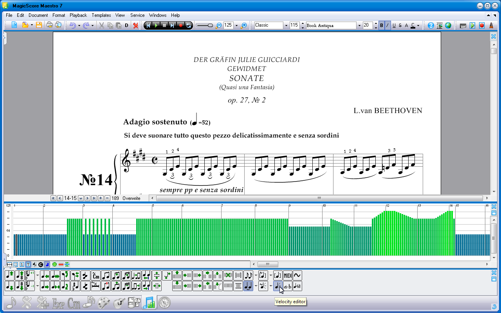Click the Overwrite mode label

click(x=131, y=198)
